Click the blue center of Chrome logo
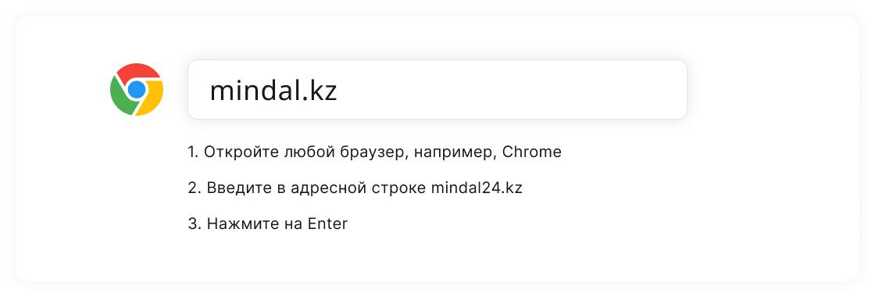The image size is (875, 297). pos(137,89)
